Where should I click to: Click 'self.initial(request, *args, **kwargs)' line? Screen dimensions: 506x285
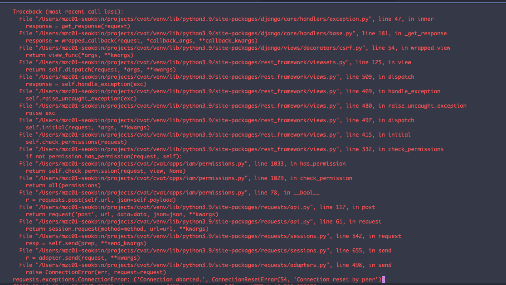click(x=88, y=128)
